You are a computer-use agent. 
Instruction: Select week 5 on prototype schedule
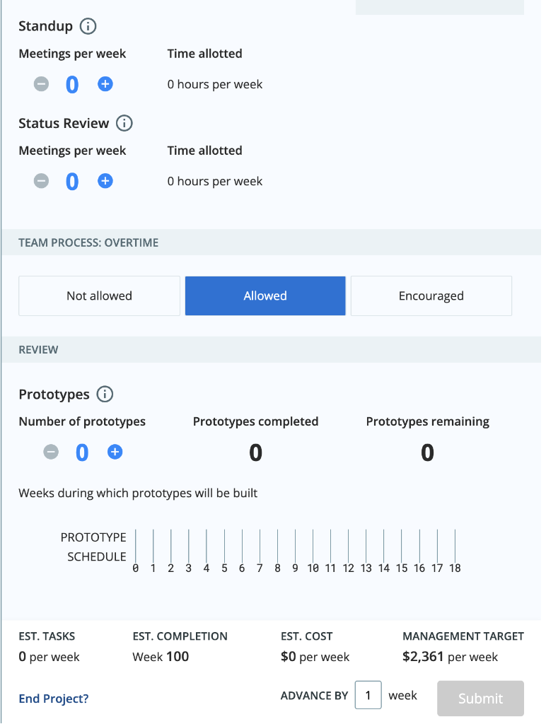[x=224, y=551]
